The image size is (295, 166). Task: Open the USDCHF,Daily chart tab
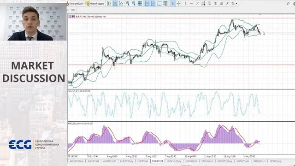click(x=174, y=161)
